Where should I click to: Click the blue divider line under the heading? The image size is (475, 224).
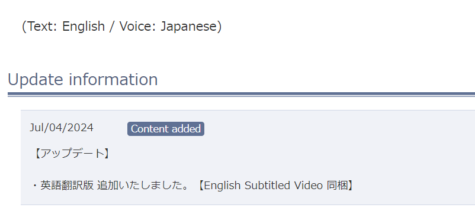click(x=241, y=95)
